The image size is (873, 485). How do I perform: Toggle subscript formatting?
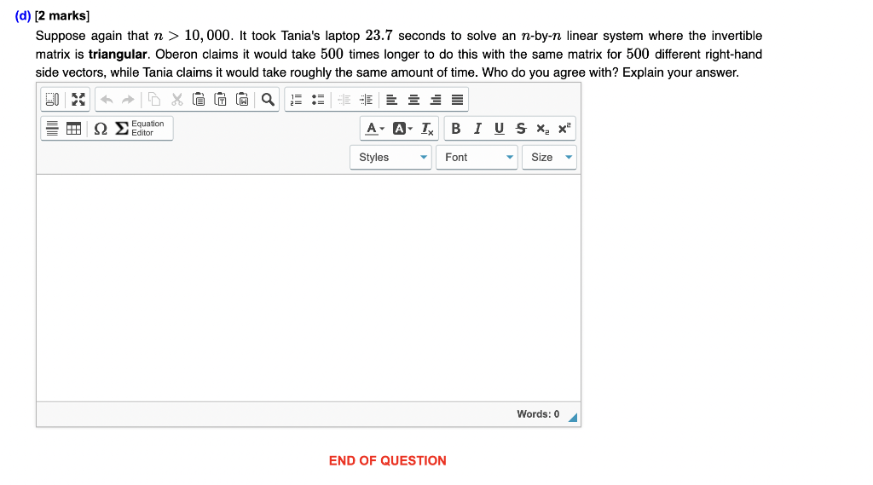(543, 129)
